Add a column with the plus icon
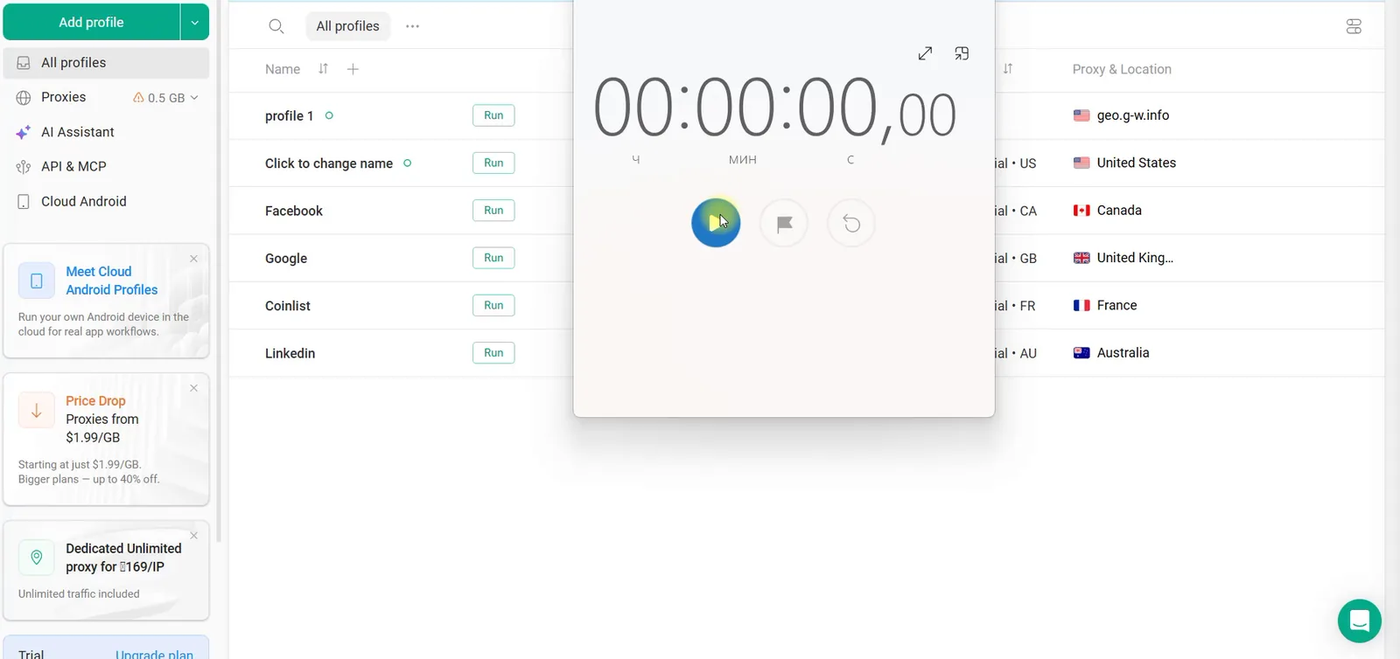 point(353,69)
